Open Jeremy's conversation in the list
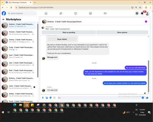This screenshot has width=153, height=122. point(19,41)
